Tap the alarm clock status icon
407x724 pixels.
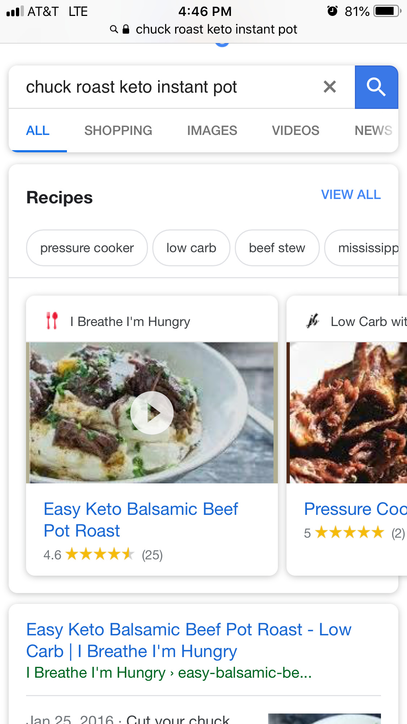[x=332, y=11]
